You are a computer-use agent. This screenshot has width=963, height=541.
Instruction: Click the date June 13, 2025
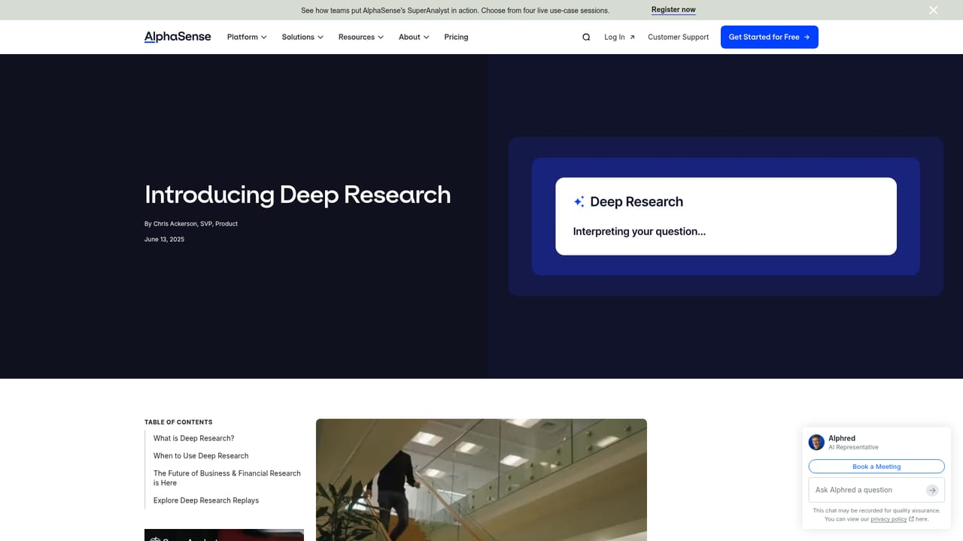point(164,239)
